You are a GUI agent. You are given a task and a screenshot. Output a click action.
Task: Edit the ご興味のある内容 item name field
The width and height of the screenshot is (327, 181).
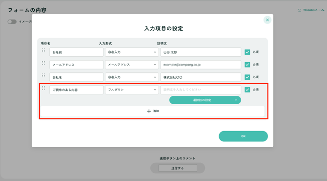[x=76, y=90]
